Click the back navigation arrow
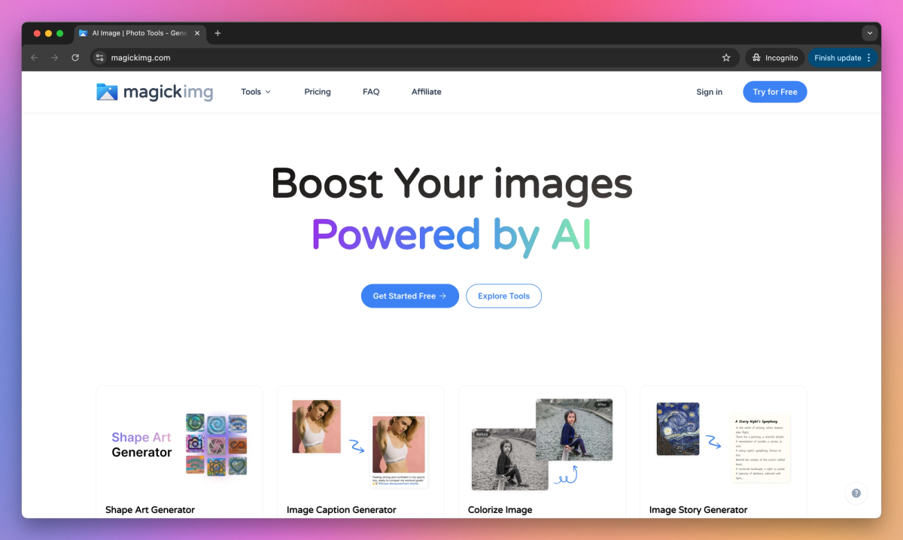 coord(34,57)
